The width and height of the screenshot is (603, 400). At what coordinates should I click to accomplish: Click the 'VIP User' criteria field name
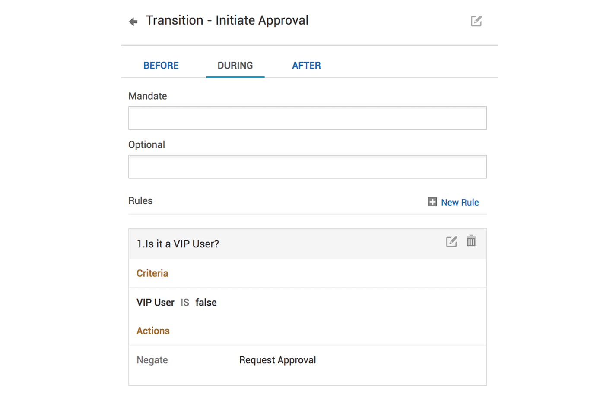pyautogui.click(x=156, y=303)
